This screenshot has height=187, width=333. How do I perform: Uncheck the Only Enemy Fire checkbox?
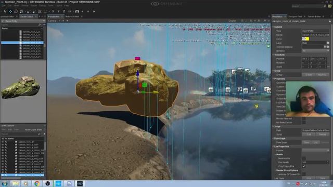pyautogui.click(x=304, y=166)
